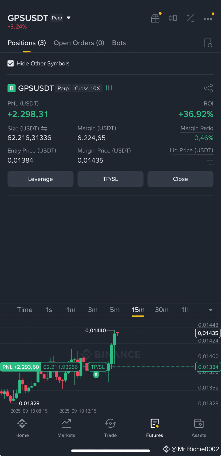The image size is (221, 456).
Task: Select the 5m chart interval
Action: point(115,310)
